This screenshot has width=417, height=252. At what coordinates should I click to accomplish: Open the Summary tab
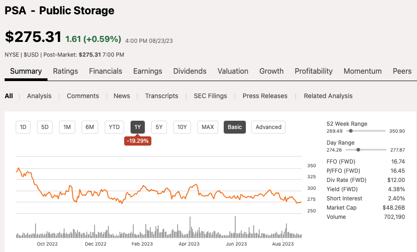point(26,71)
